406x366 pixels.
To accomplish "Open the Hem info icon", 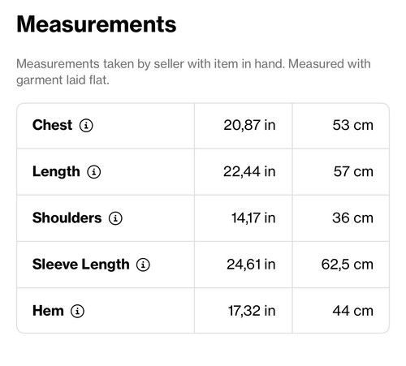I will [77, 311].
